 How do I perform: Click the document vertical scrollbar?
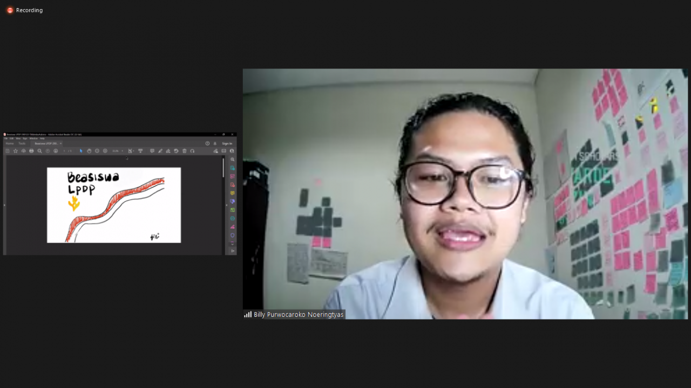pos(223,168)
